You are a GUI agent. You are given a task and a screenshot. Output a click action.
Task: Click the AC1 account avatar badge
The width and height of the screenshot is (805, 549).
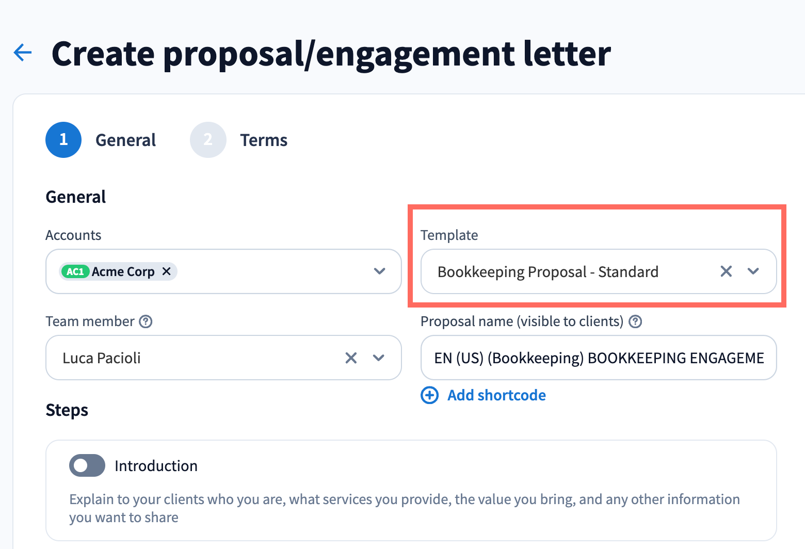[x=75, y=271]
